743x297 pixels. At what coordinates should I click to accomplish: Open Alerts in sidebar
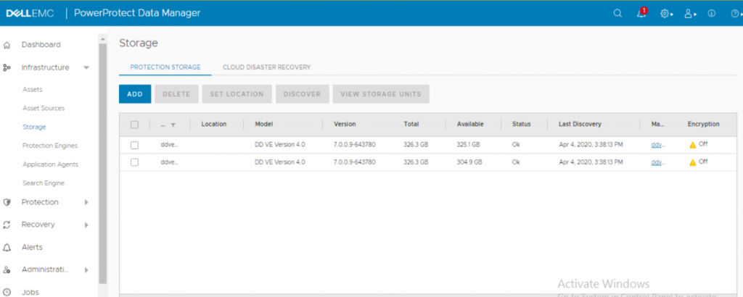(32, 247)
